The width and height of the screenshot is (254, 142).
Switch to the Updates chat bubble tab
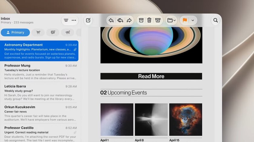point(53,32)
